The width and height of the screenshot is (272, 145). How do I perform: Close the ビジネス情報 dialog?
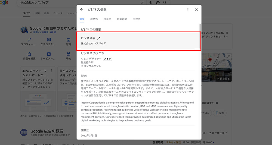196,10
